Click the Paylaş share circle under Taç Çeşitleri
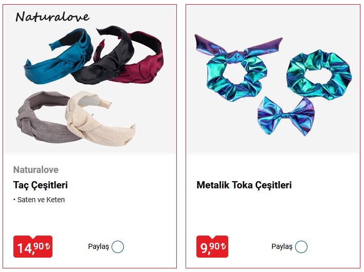The image size is (364, 272). [x=118, y=247]
